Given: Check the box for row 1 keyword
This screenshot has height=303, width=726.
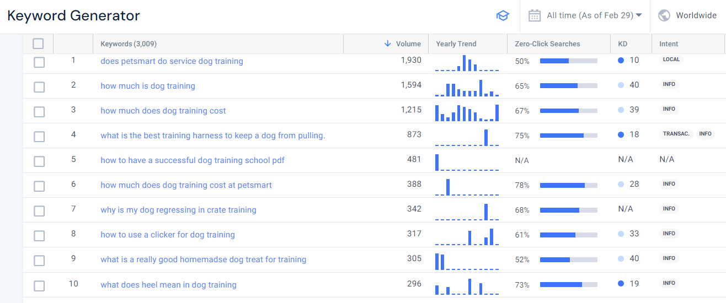Looking at the screenshot, I should pyautogui.click(x=39, y=62).
